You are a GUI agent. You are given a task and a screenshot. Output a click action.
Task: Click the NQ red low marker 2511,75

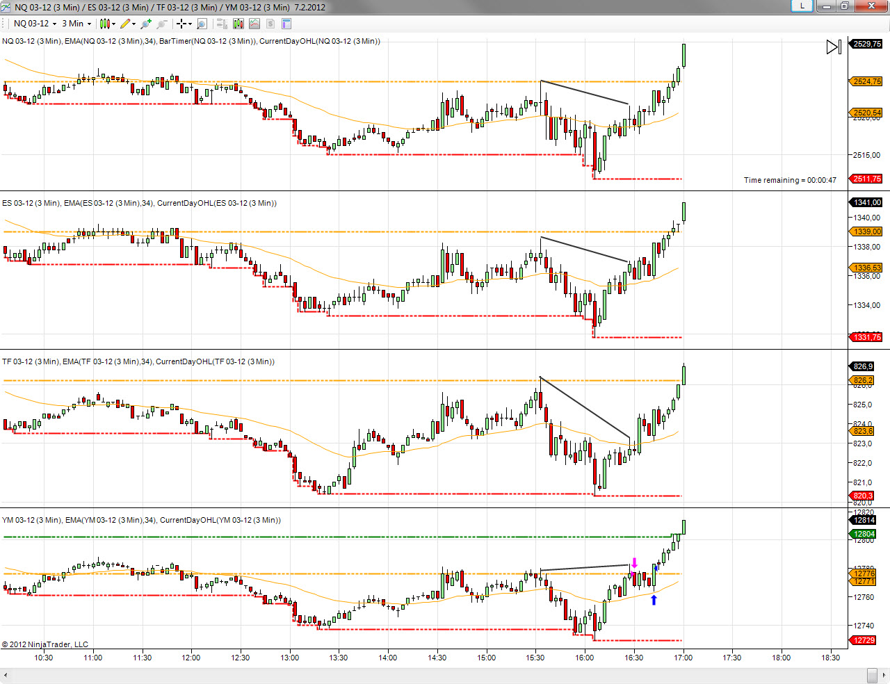[x=866, y=179]
